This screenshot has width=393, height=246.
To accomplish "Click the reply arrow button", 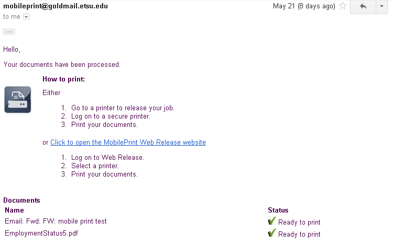I will pos(363,7).
